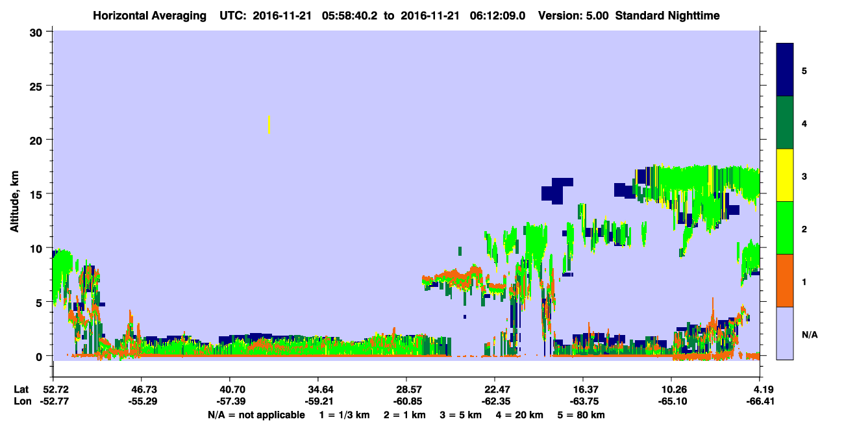
Task: Click the 'N/A = not applicable' caption
Action: coord(256,415)
